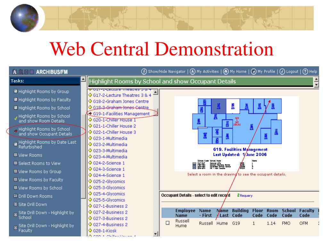Click the icon beside Site Drill Down

point(15,204)
